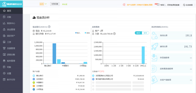
Task: Click the fixed assets icon beside 固定资产
Action: click(4, 36)
